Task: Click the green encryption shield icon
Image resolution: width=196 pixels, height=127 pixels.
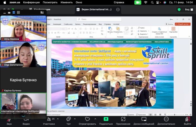Action: [179, 9]
